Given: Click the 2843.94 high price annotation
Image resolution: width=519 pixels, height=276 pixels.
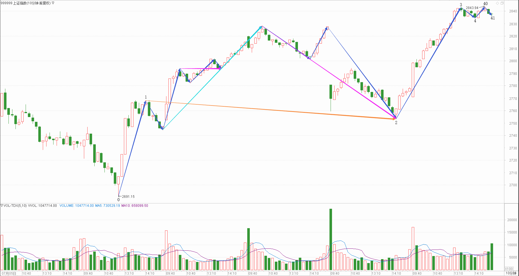Looking at the screenshot, I should click(x=472, y=8).
